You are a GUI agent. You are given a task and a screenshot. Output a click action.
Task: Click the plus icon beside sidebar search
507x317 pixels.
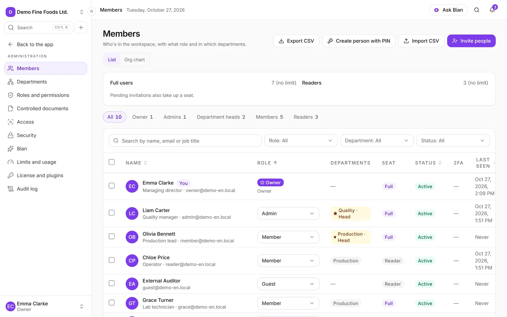coord(81,28)
